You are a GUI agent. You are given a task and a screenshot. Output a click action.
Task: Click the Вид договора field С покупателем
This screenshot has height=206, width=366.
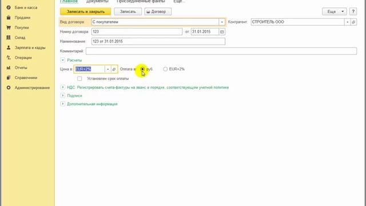click(x=155, y=22)
